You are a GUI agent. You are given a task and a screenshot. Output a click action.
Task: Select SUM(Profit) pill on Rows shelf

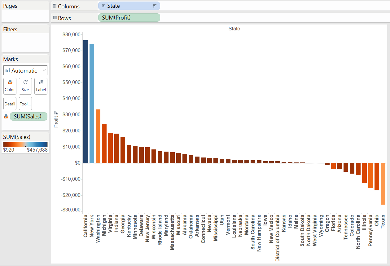click(x=129, y=18)
